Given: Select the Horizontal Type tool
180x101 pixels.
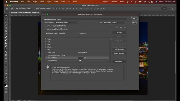Looking at the screenshot, I should [6, 65].
